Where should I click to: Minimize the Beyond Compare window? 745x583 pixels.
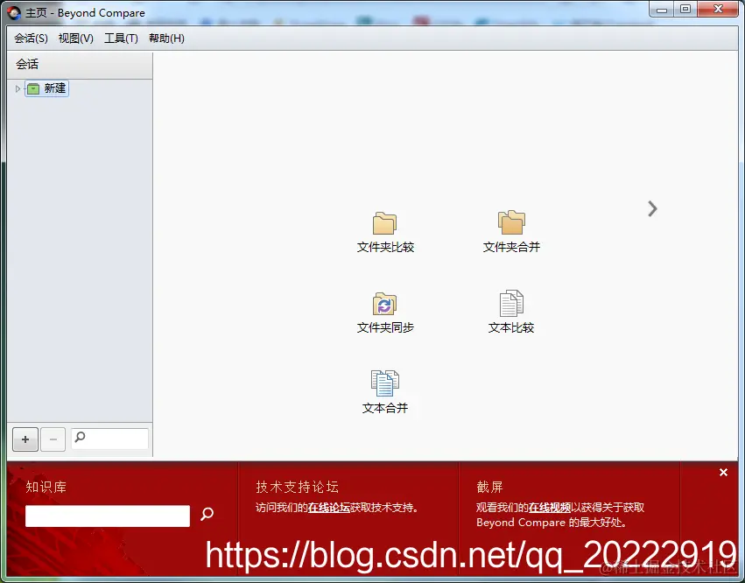click(x=661, y=9)
